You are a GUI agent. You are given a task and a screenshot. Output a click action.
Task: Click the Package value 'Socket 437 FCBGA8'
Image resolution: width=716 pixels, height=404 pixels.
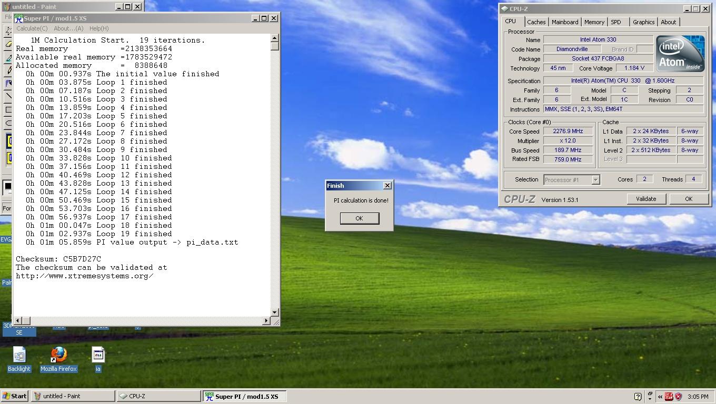click(x=598, y=58)
